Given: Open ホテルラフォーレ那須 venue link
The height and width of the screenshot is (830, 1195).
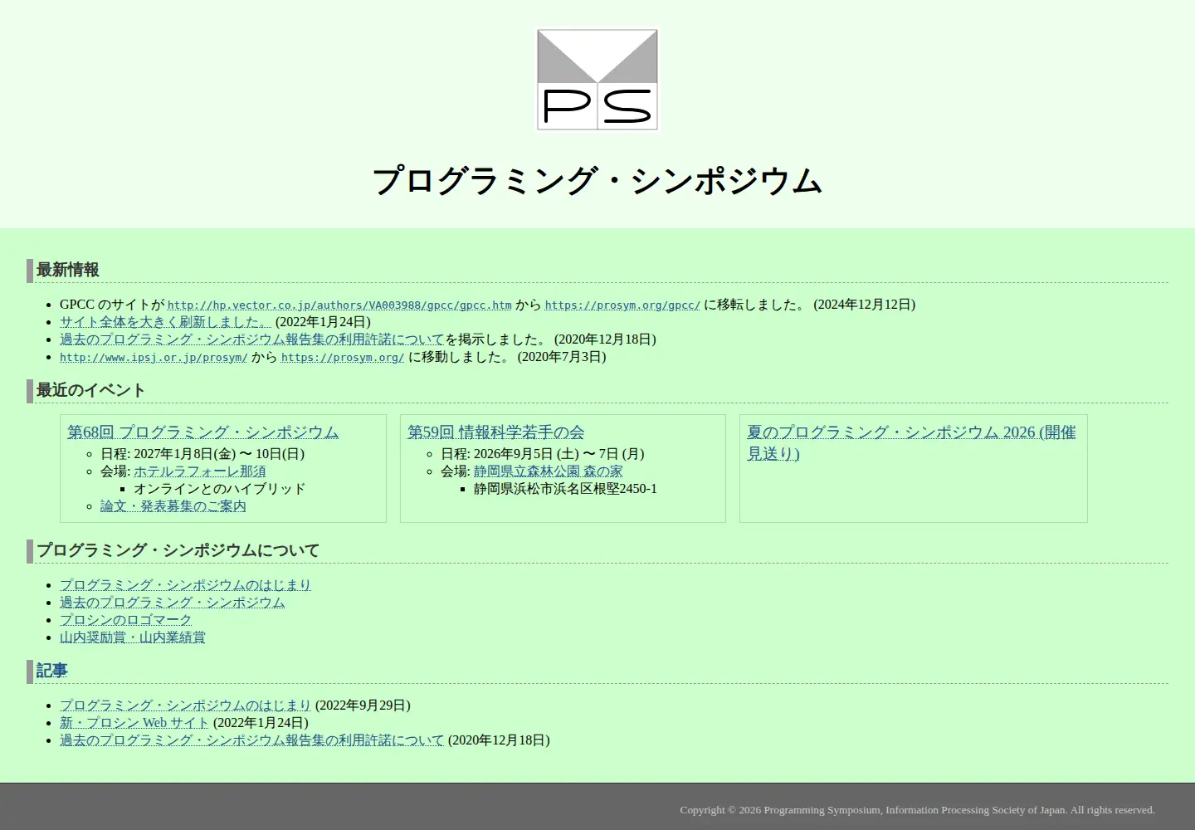Looking at the screenshot, I should point(200,471).
